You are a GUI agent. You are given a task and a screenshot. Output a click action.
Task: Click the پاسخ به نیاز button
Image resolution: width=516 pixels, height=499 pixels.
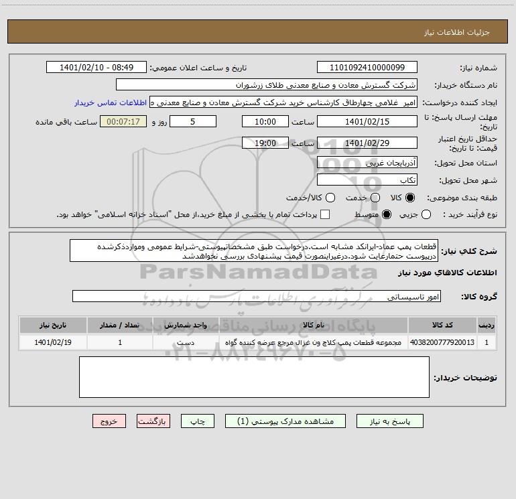(x=389, y=421)
